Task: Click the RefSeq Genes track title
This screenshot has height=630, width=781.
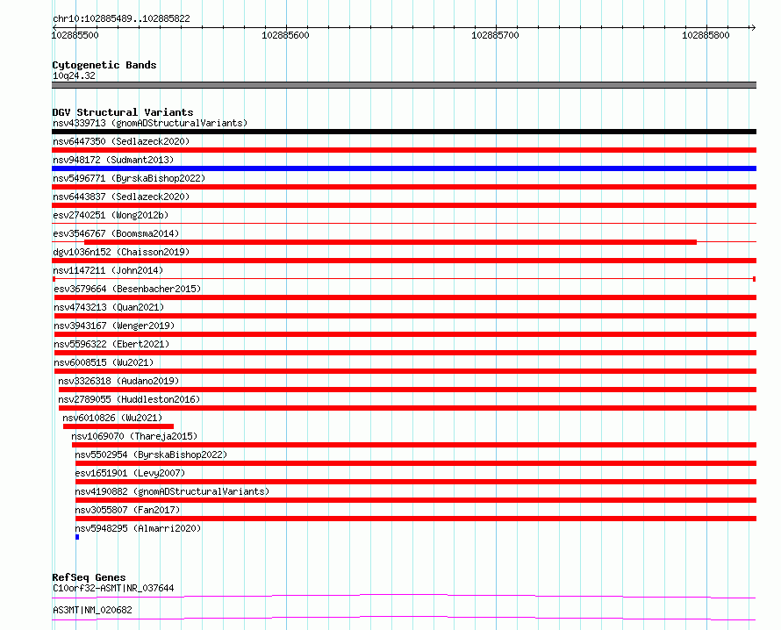Action: pos(89,577)
